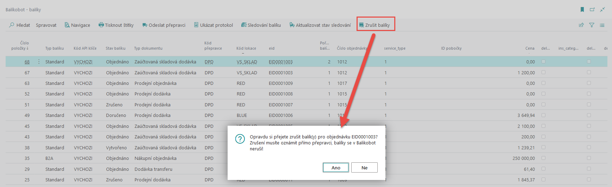This screenshot has width=612, height=187.
Task: Click the Hledat search magnifier icon
Action: click(x=12, y=25)
